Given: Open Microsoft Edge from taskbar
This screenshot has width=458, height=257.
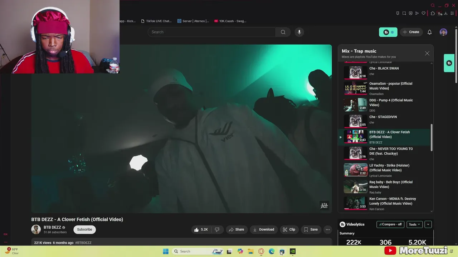Looking at the screenshot, I should click(272, 251).
